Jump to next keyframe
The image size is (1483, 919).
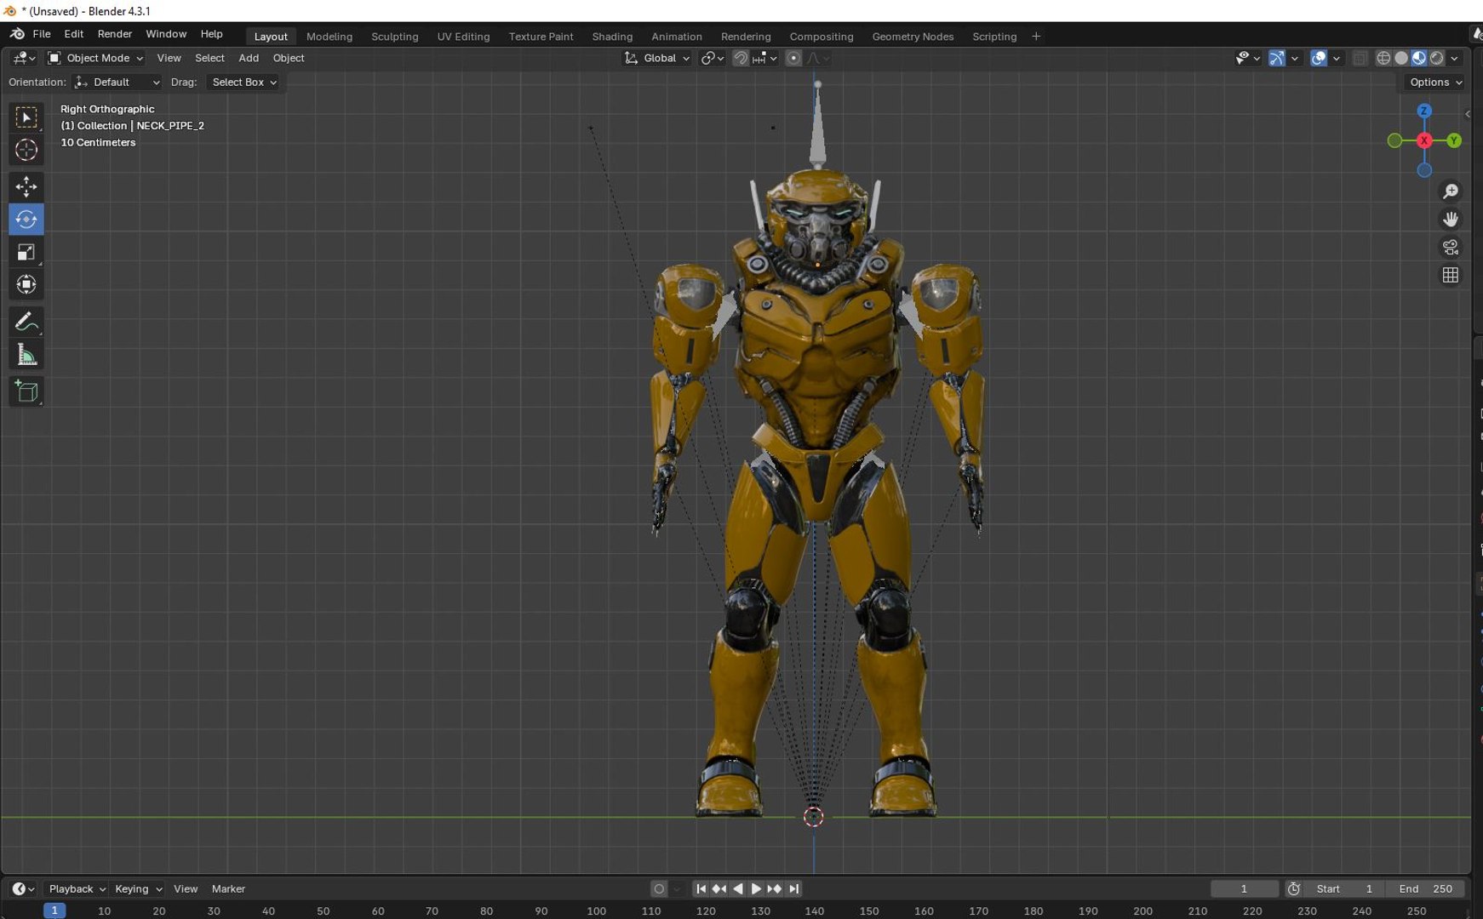point(775,888)
